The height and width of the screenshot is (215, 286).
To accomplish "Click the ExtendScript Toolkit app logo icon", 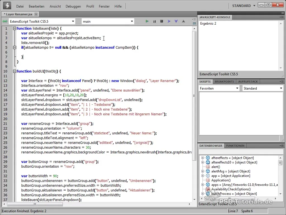I will [x=7, y=6].
